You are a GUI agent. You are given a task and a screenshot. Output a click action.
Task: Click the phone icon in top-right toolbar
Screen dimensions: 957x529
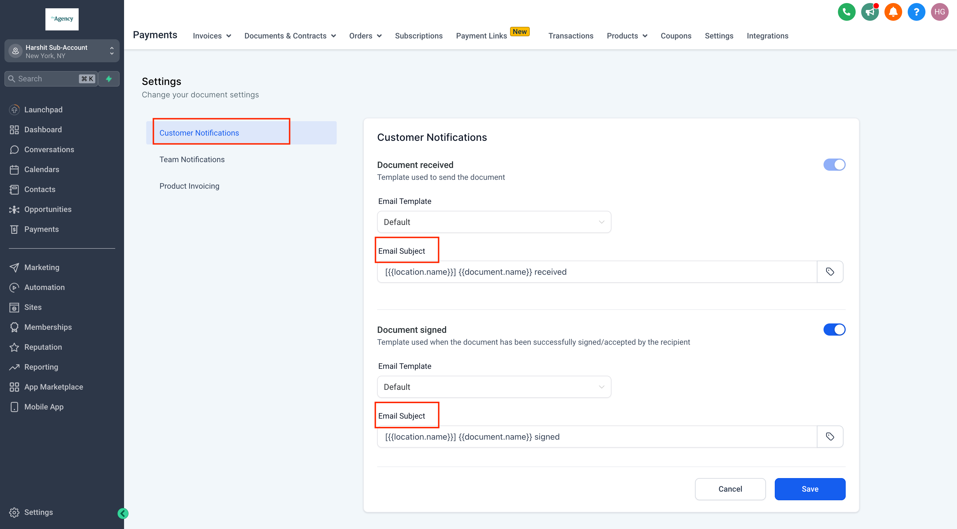[x=847, y=12]
